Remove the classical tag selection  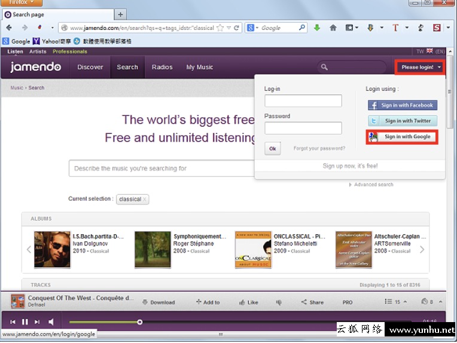coord(145,200)
